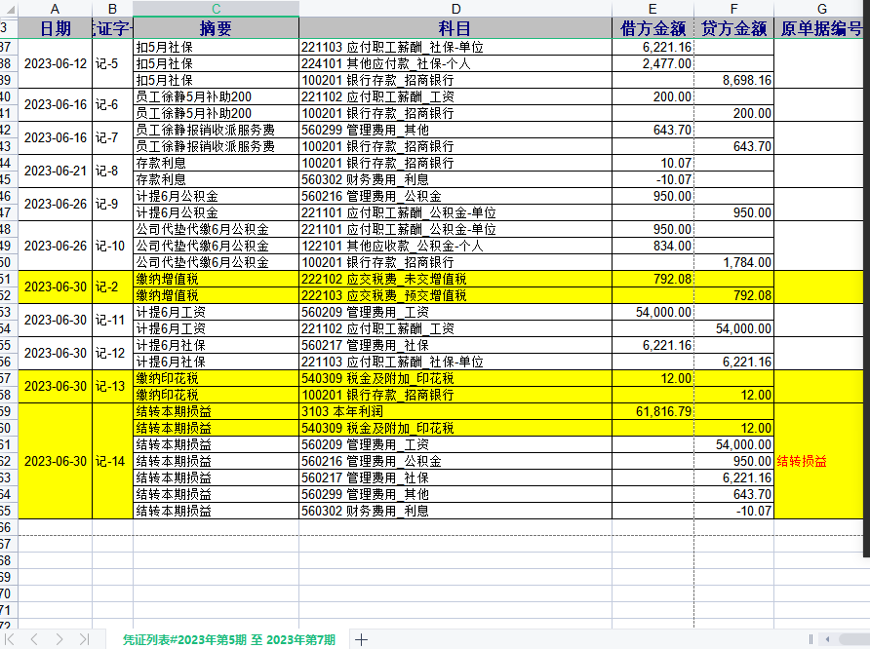Select debit amount 834.00
The height and width of the screenshot is (649, 870).
[652, 246]
